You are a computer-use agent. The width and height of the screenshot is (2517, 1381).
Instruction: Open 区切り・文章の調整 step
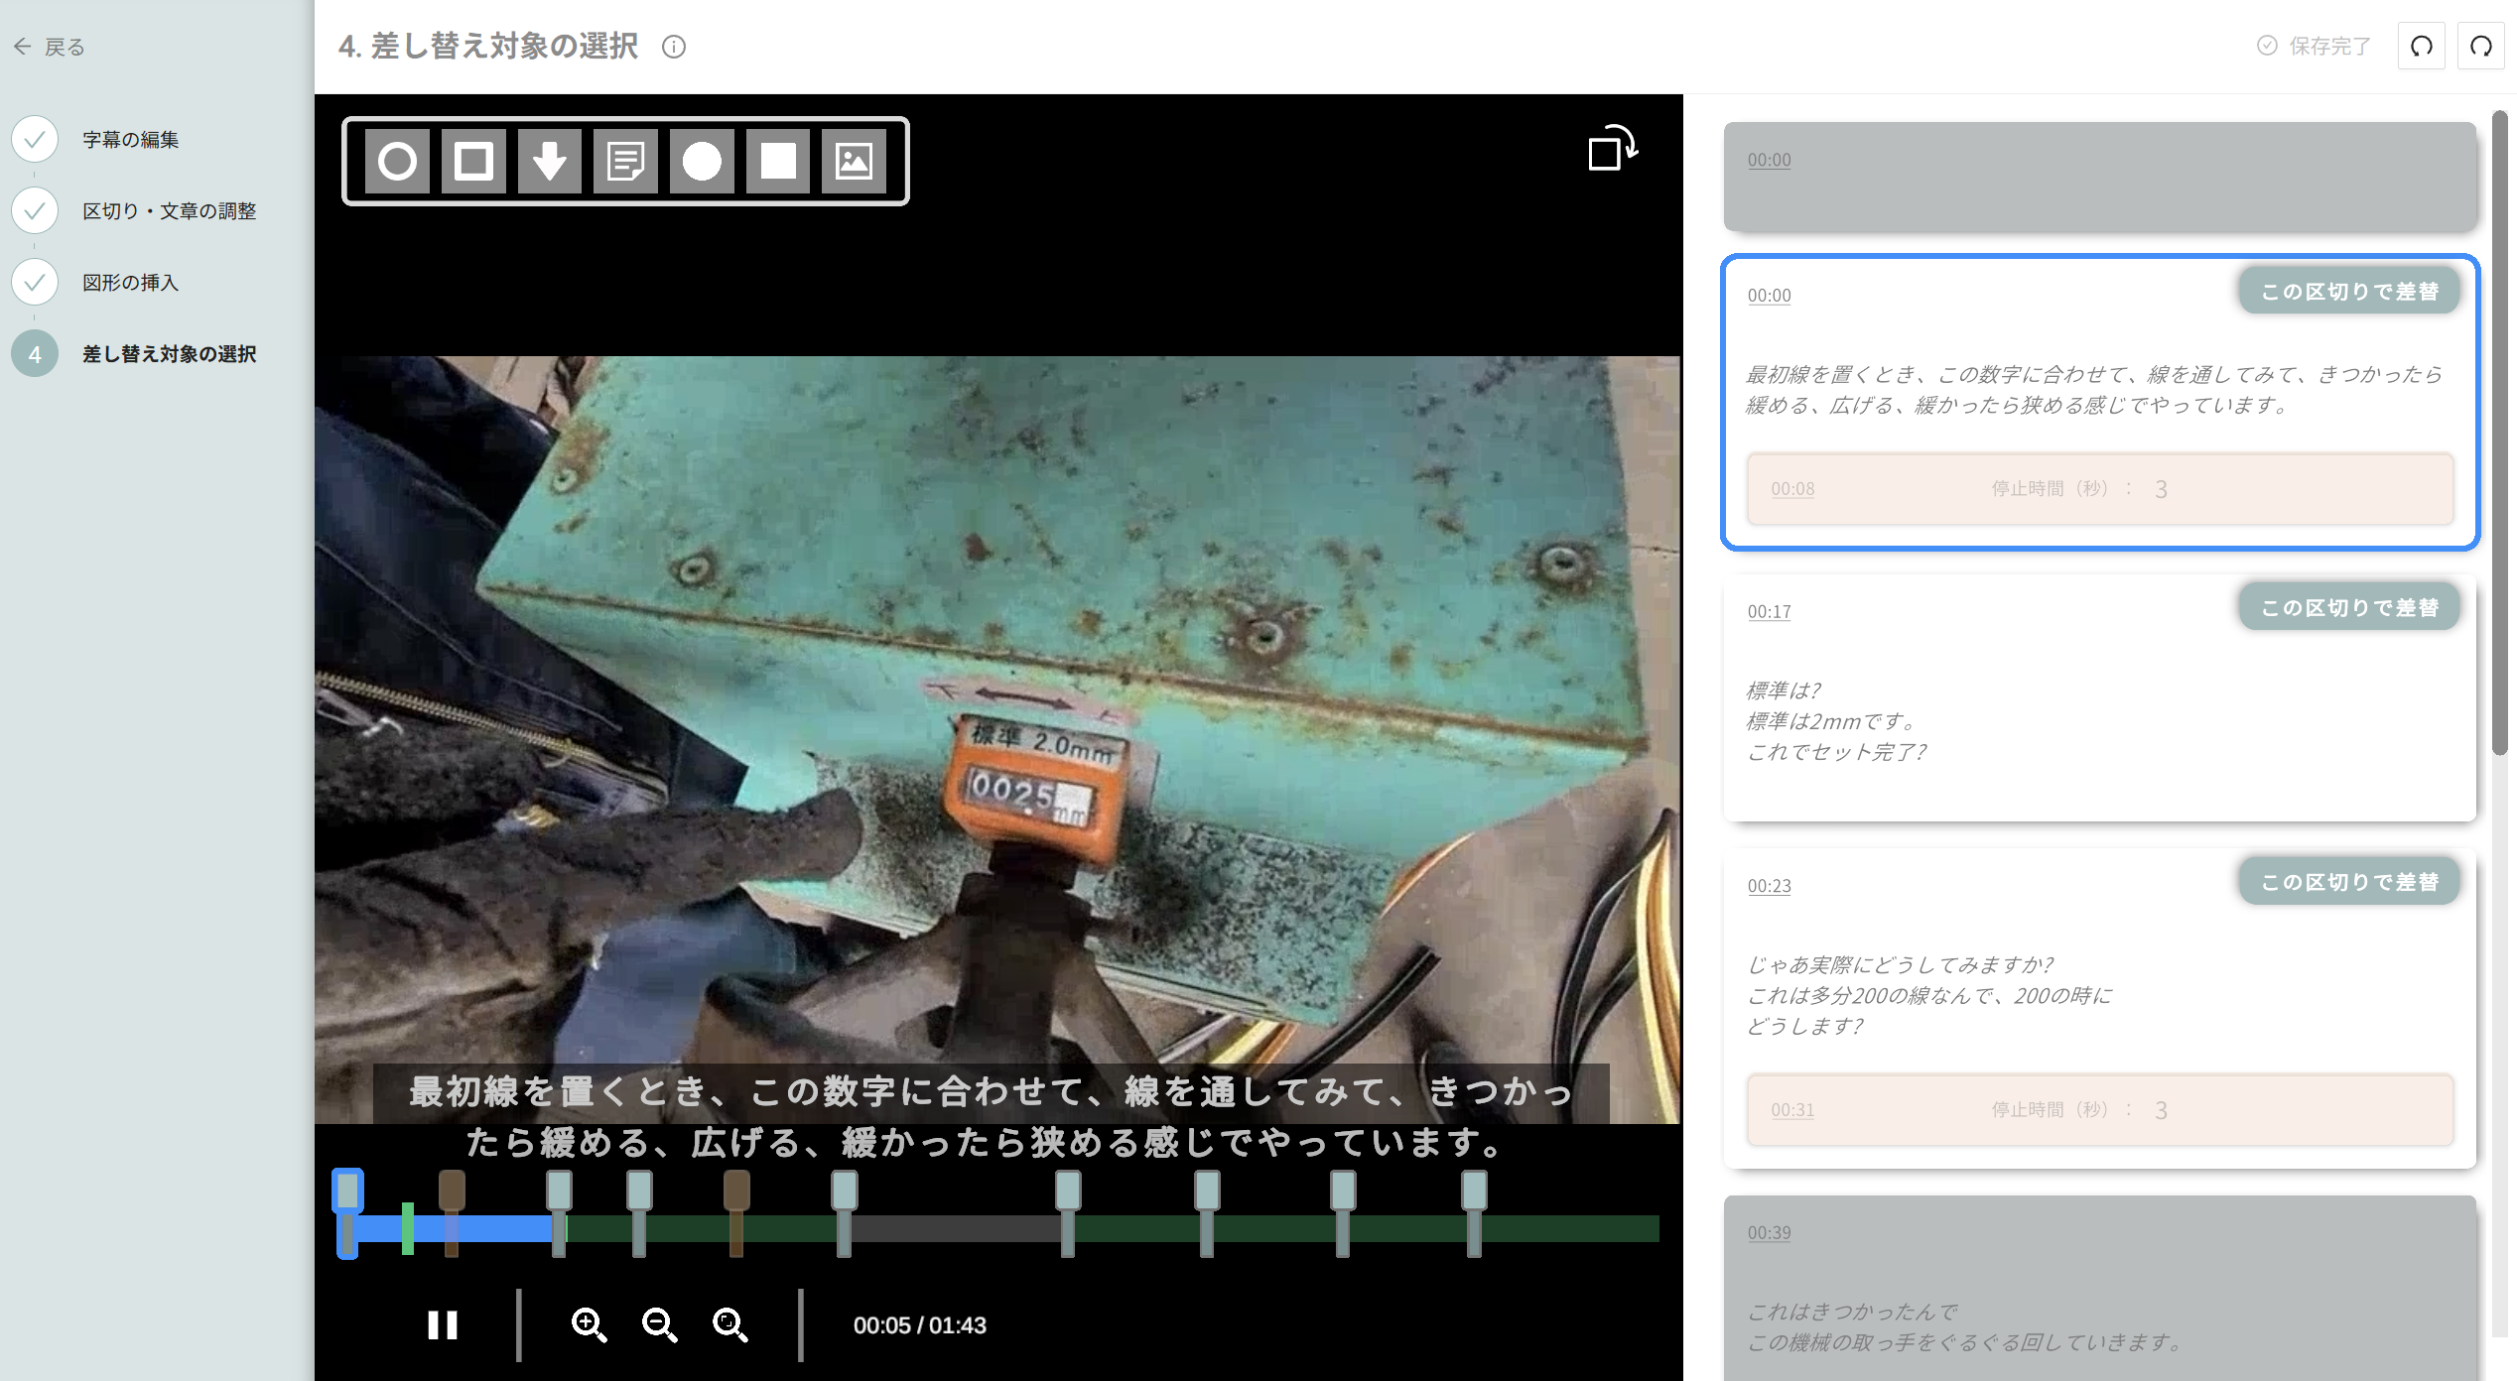click(169, 211)
